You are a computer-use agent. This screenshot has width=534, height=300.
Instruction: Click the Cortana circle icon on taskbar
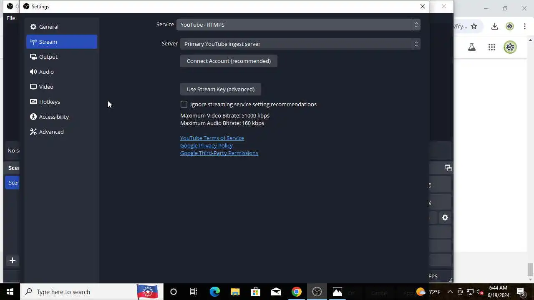tap(174, 292)
